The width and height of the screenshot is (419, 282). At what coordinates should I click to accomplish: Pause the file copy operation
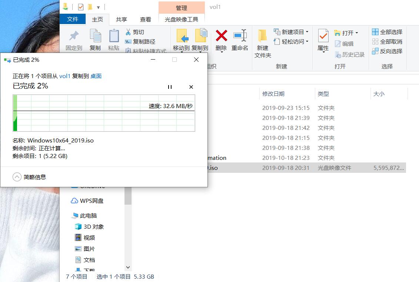coord(170,87)
